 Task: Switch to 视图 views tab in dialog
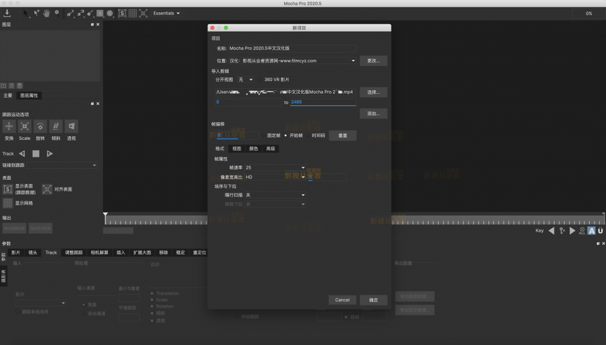(x=236, y=148)
